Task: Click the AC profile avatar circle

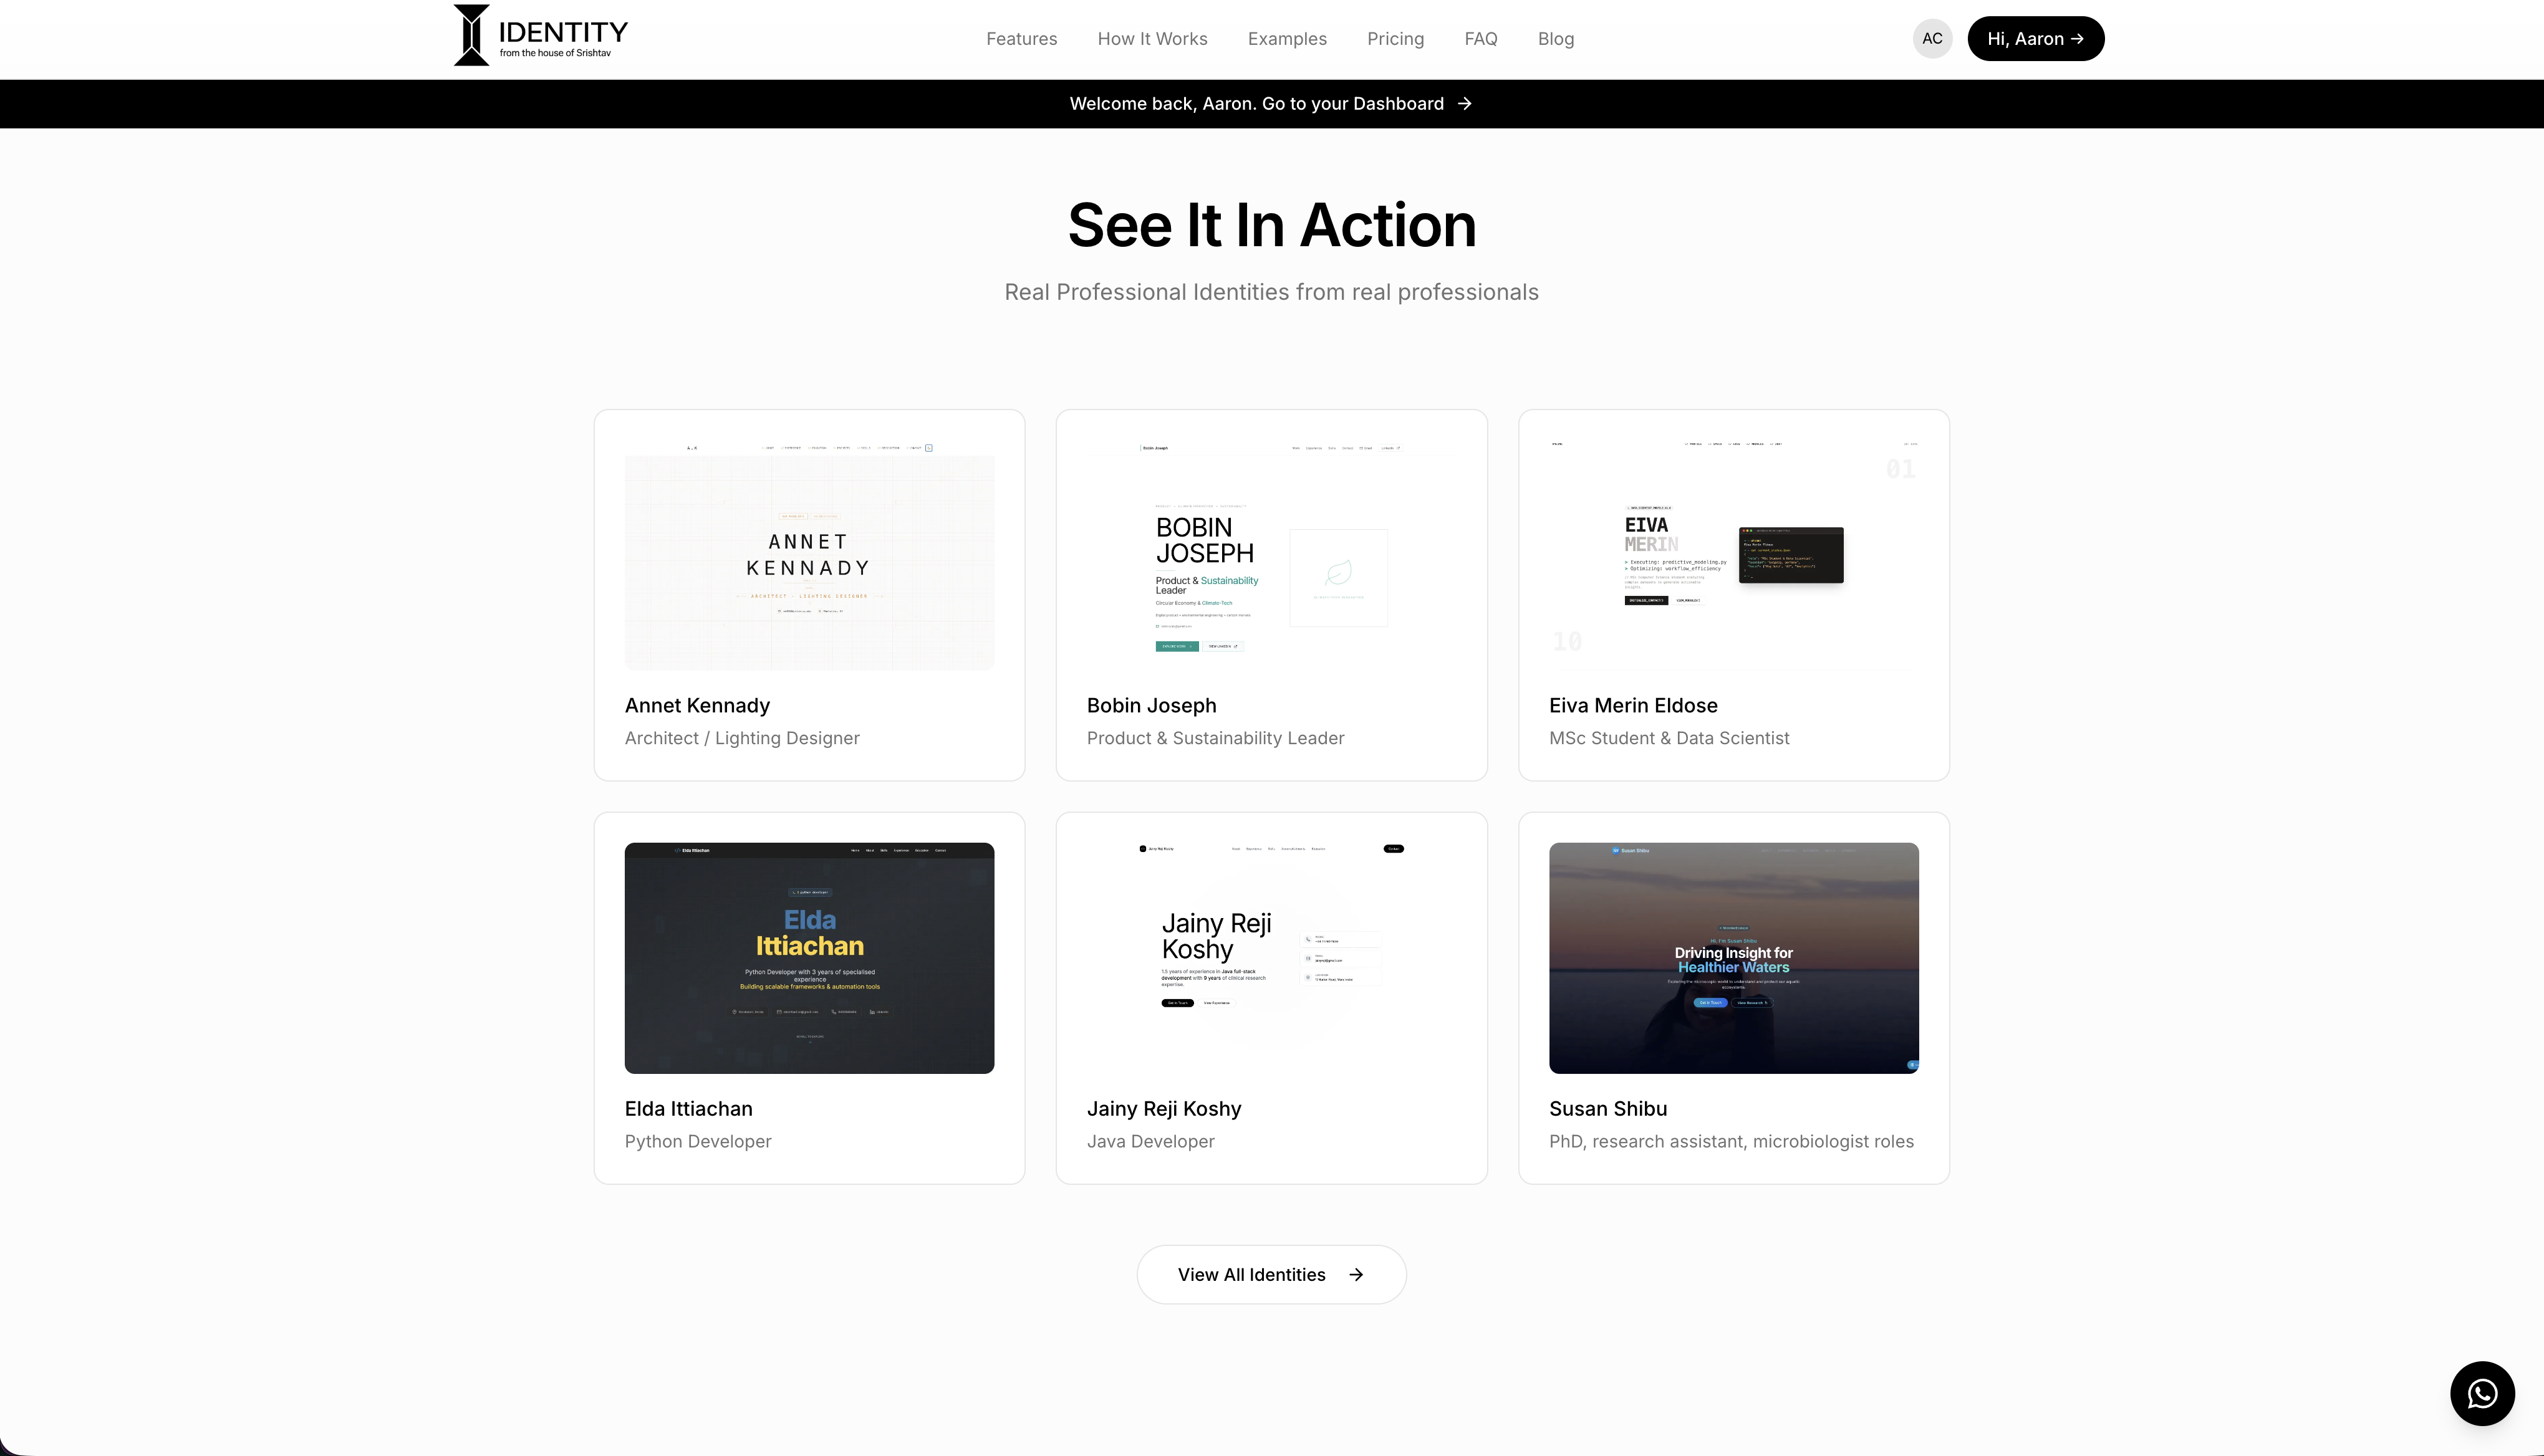Action: [x=1932, y=38]
